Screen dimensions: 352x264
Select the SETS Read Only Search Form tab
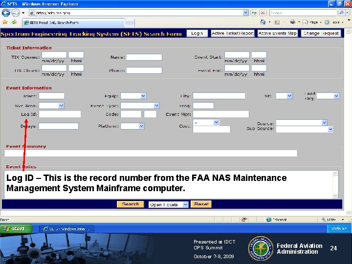tap(73, 22)
